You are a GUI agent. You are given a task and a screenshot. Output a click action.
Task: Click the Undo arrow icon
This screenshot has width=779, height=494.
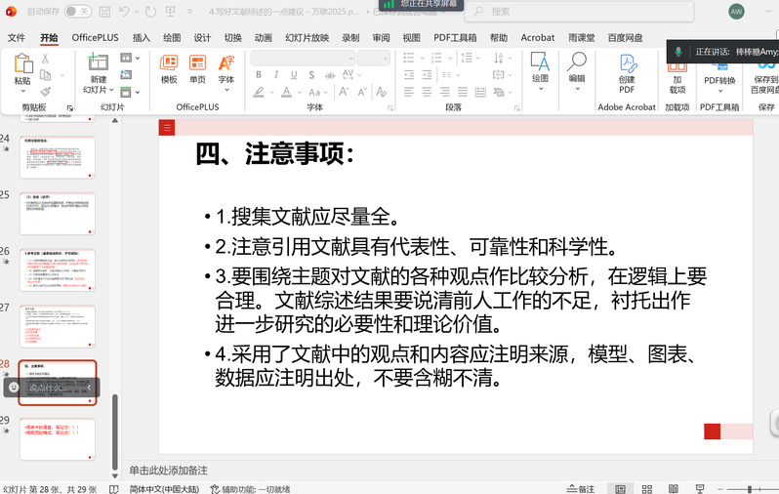click(x=126, y=12)
